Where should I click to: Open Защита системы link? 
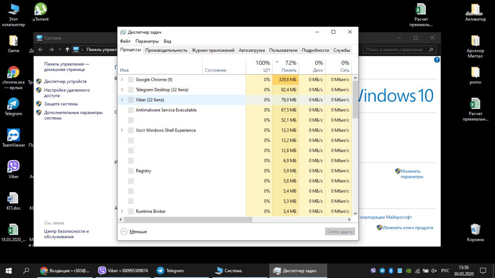click(61, 104)
